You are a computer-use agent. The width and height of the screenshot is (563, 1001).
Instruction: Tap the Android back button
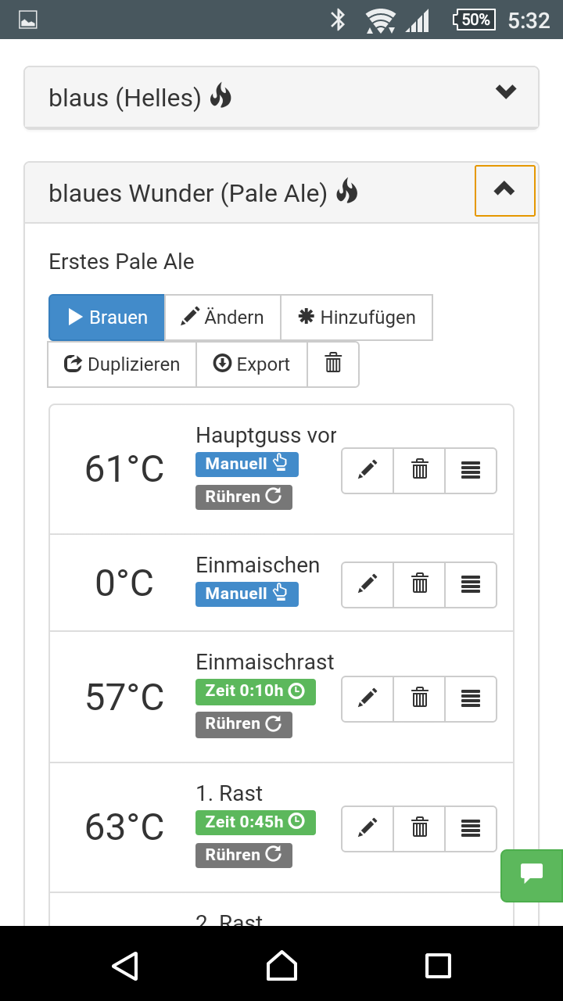125,966
